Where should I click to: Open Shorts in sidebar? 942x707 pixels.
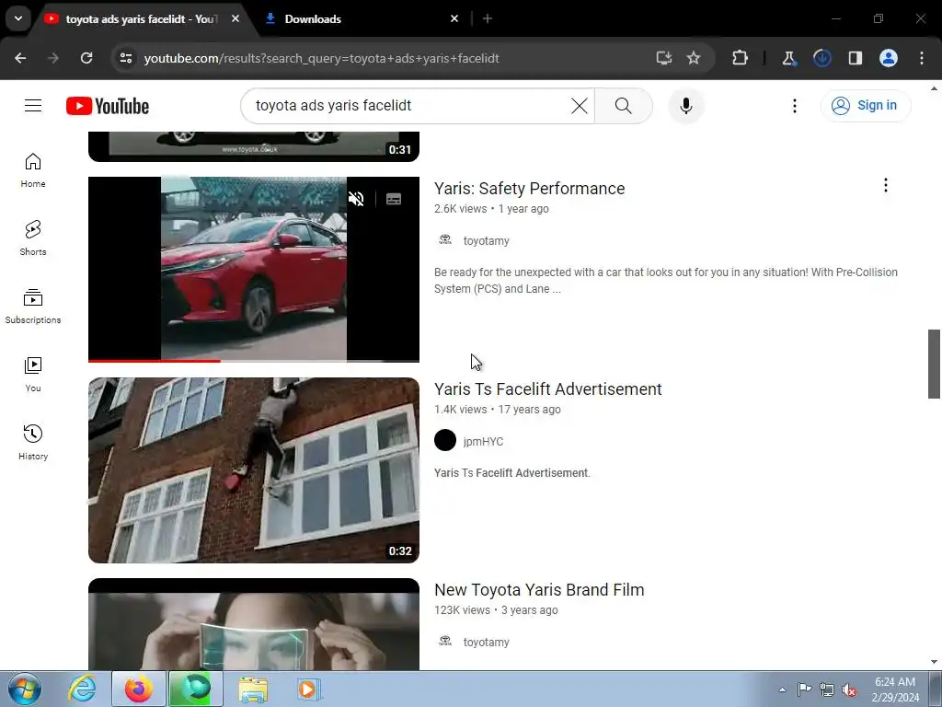click(33, 238)
